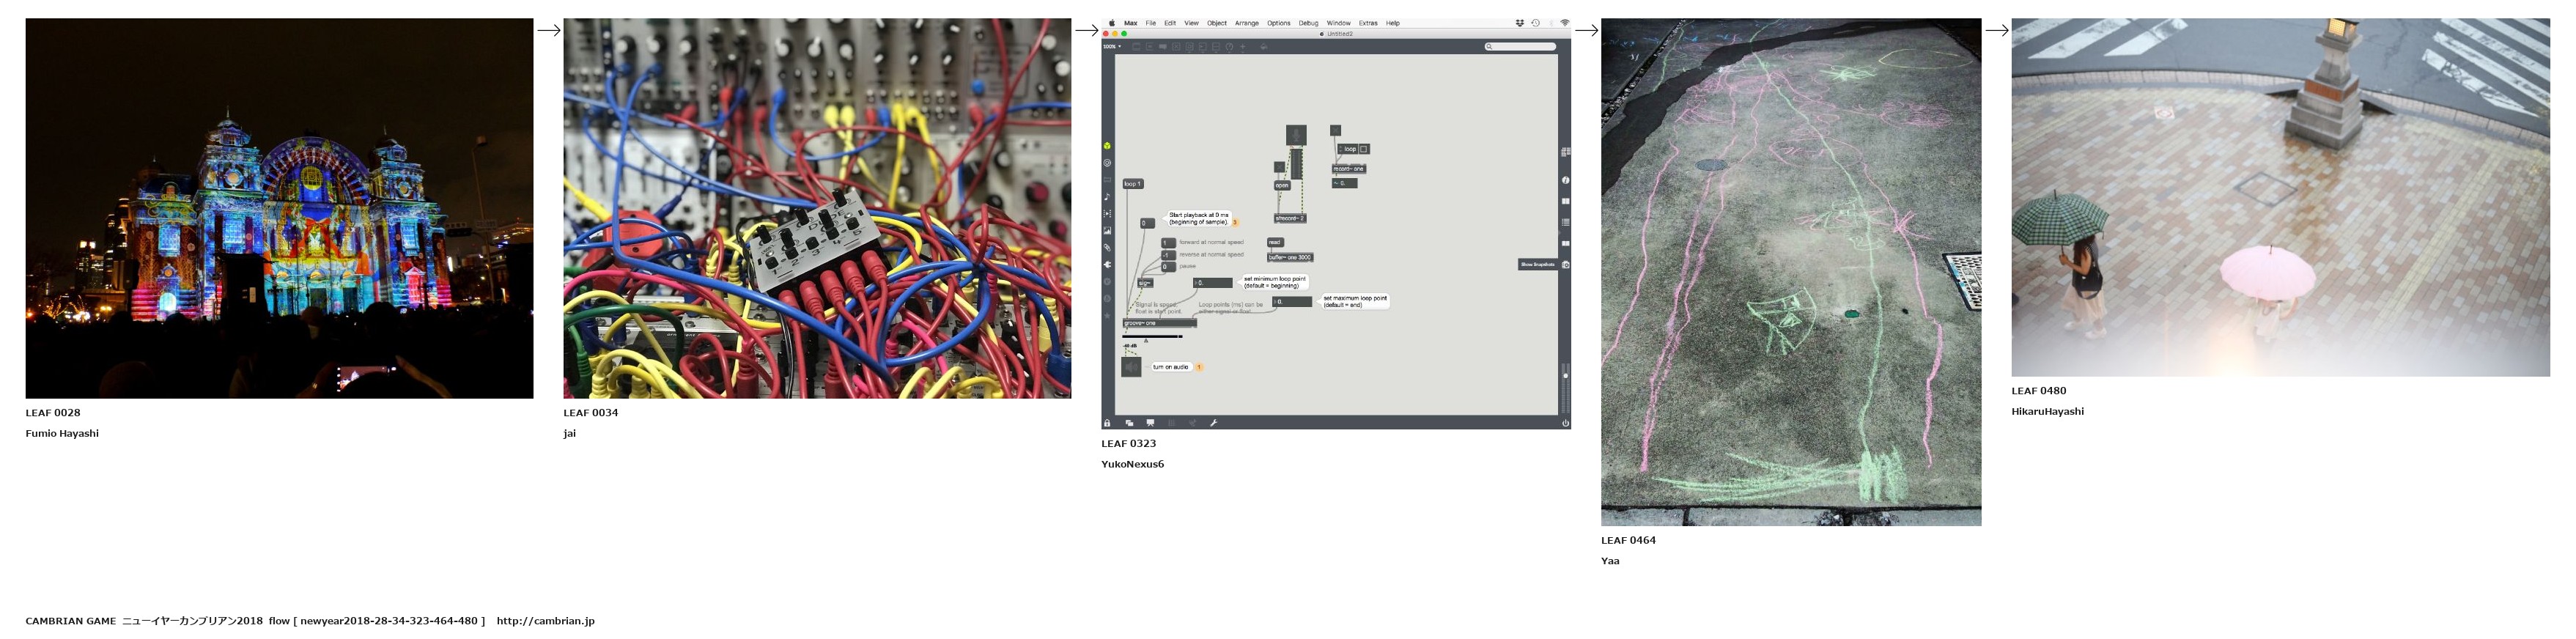Click the 'read' message box
The width and height of the screenshot is (2576, 639).
point(1274,242)
